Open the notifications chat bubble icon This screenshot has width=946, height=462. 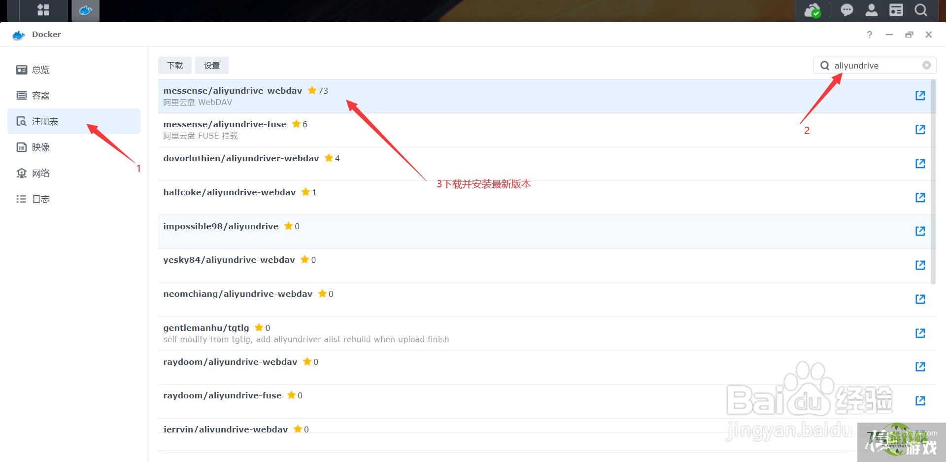click(846, 10)
